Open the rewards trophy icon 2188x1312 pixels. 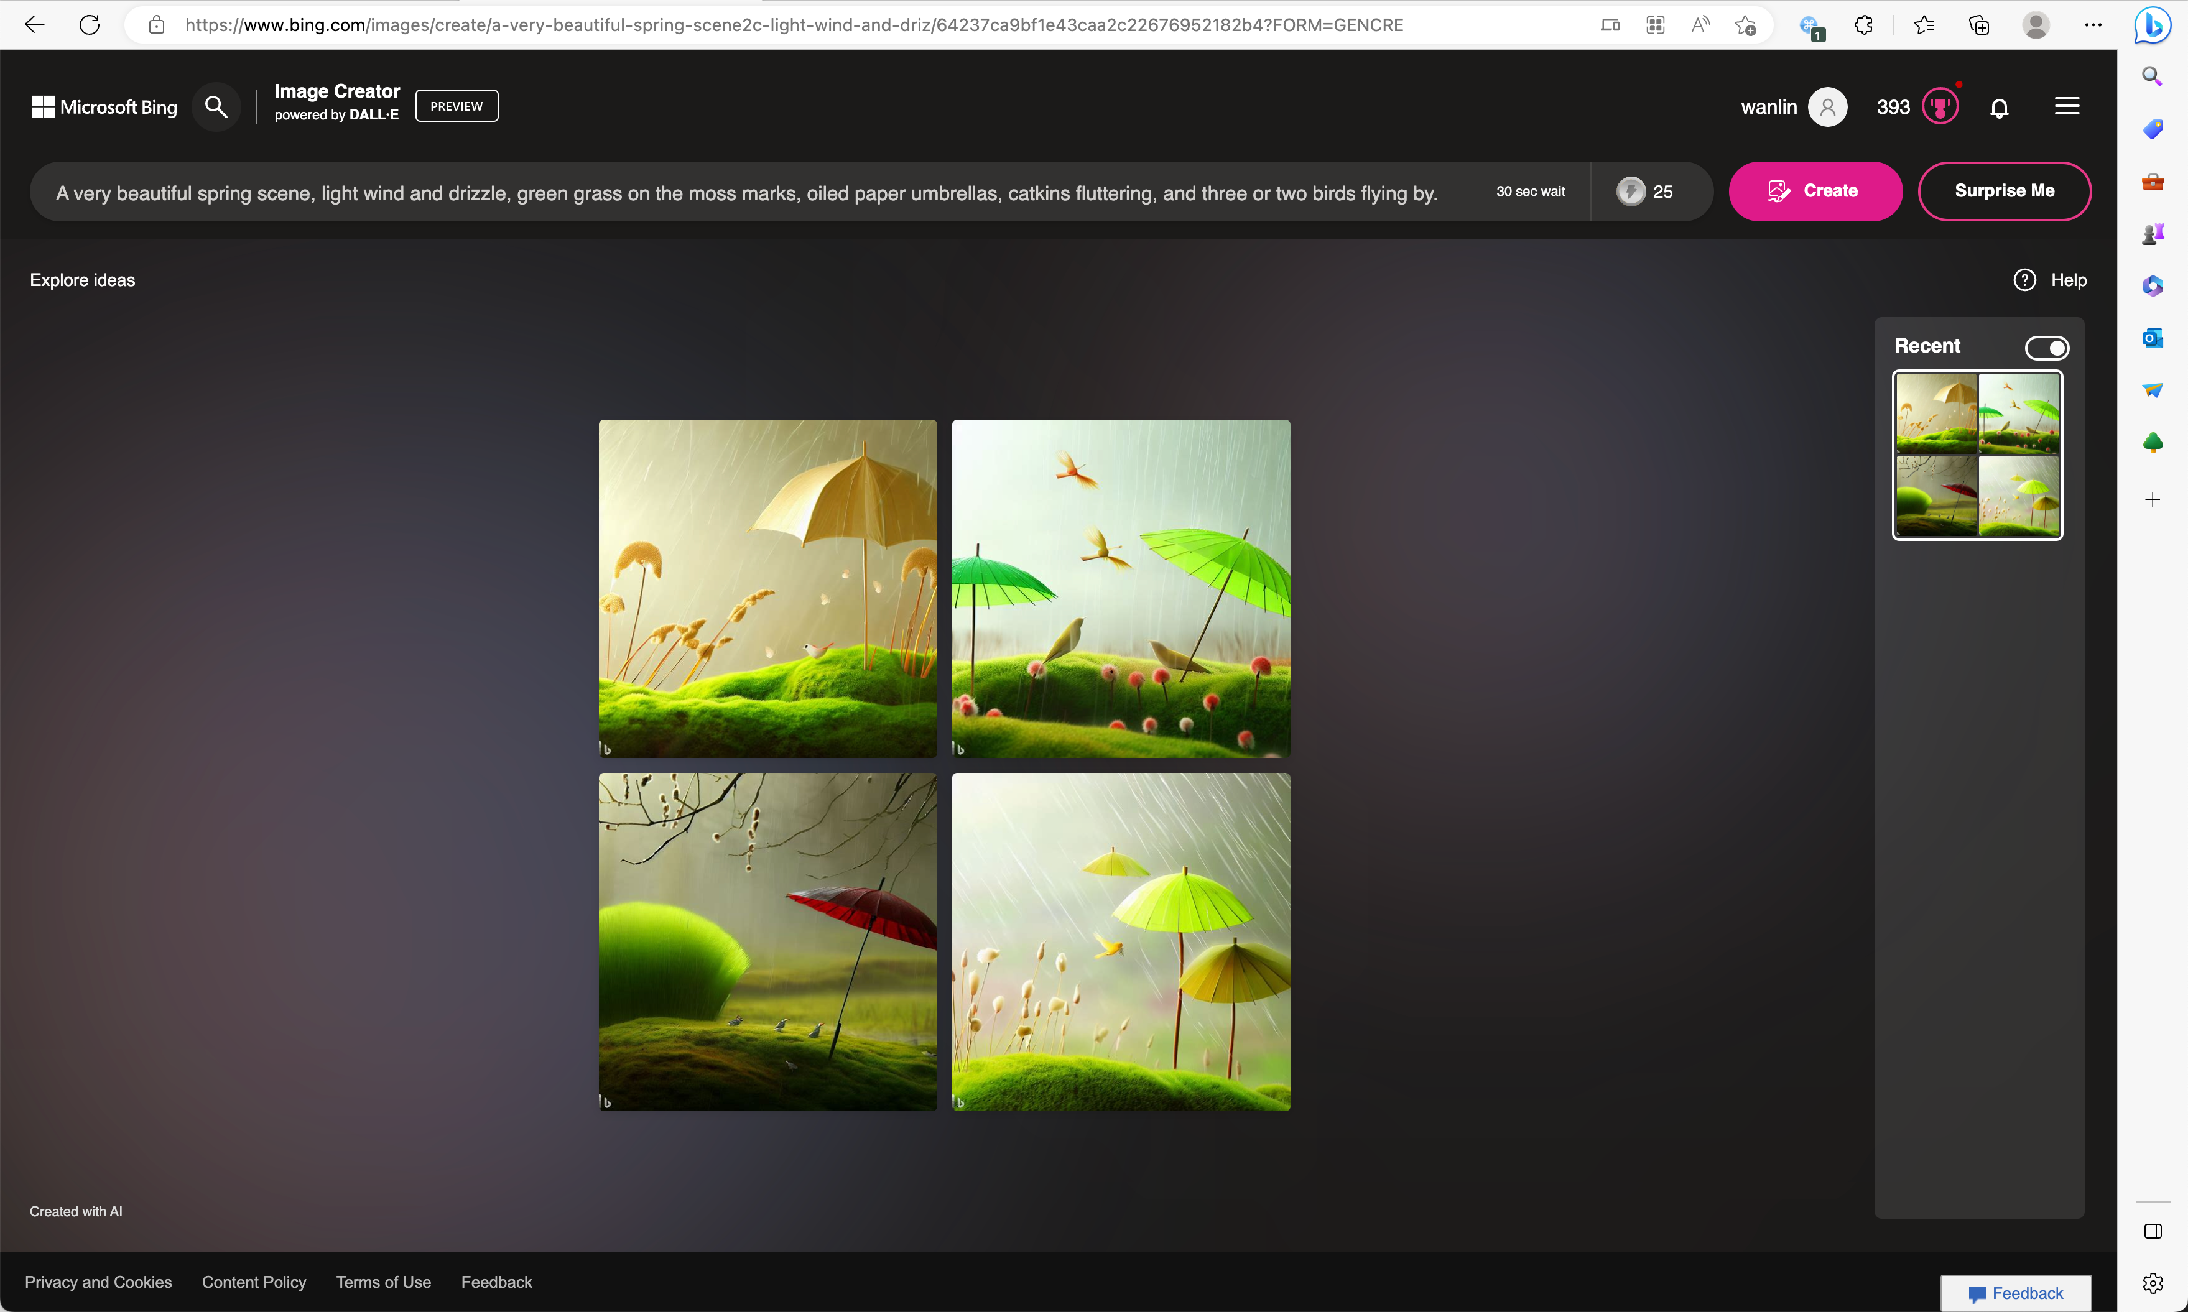coord(1940,107)
